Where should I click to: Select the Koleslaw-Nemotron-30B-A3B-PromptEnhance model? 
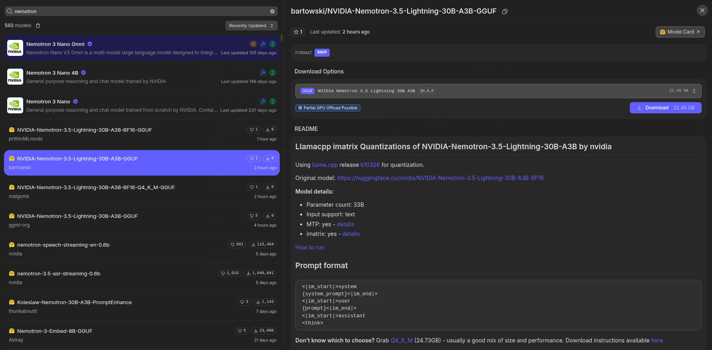pos(142,306)
